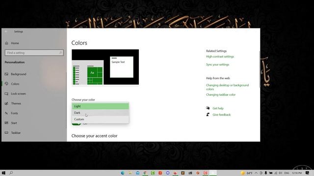Click the Start tiles icon in sidebar
Image resolution: width=314 pixels, height=176 pixels.
[6, 123]
